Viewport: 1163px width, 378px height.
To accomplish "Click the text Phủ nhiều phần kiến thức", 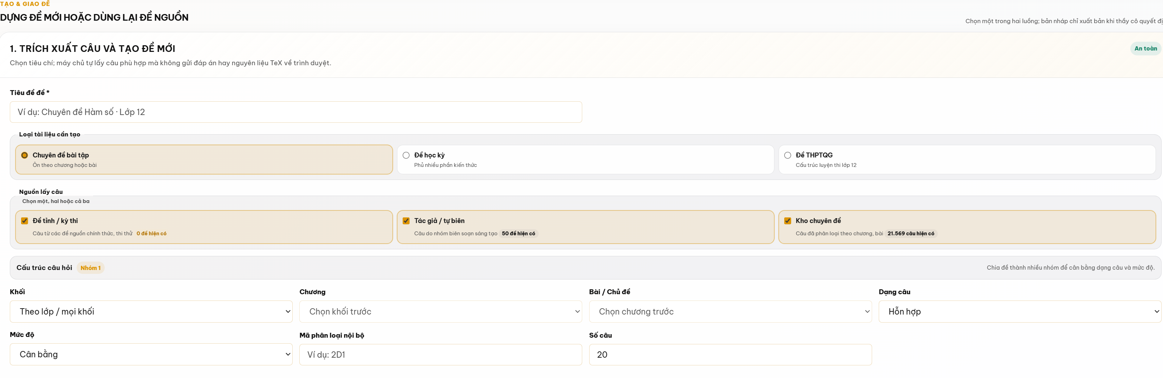I will 445,165.
